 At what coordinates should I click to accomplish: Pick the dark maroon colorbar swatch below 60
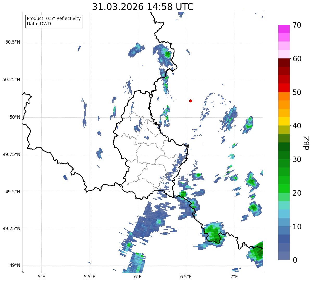(x=284, y=63)
